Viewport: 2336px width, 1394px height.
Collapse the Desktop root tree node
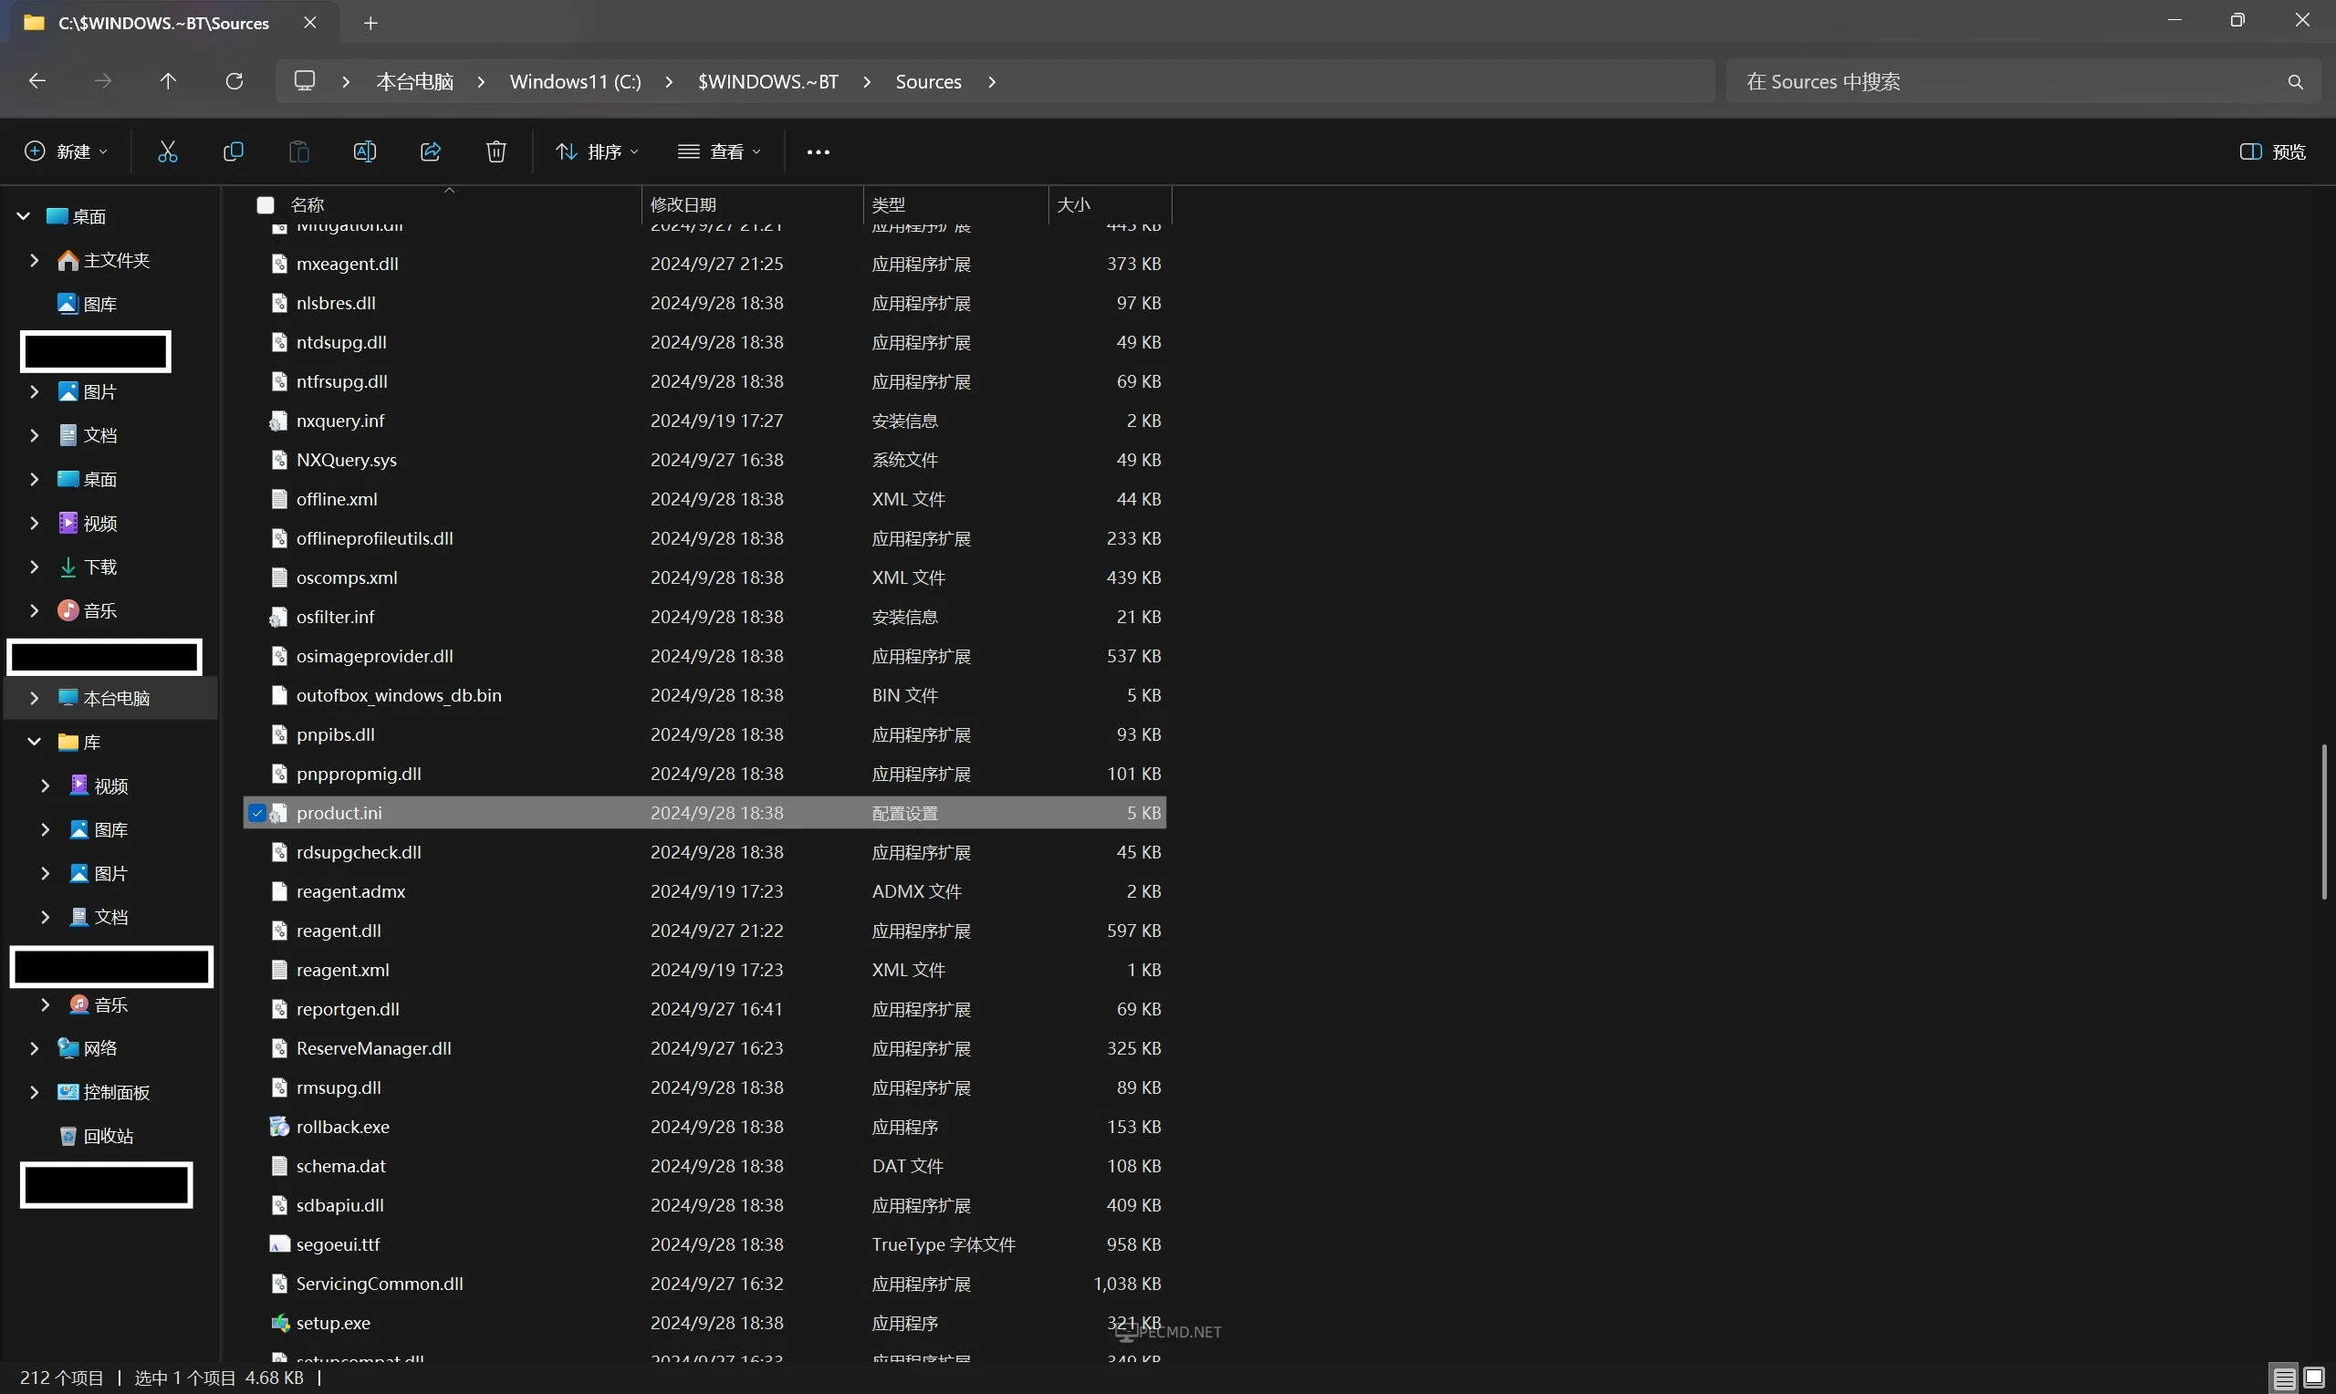click(x=24, y=216)
